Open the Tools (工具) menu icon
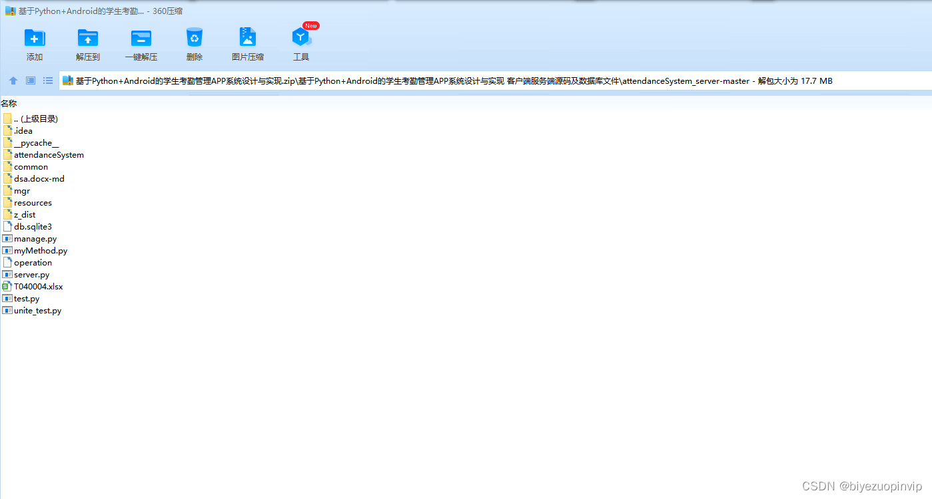The image size is (932, 499). [x=301, y=37]
